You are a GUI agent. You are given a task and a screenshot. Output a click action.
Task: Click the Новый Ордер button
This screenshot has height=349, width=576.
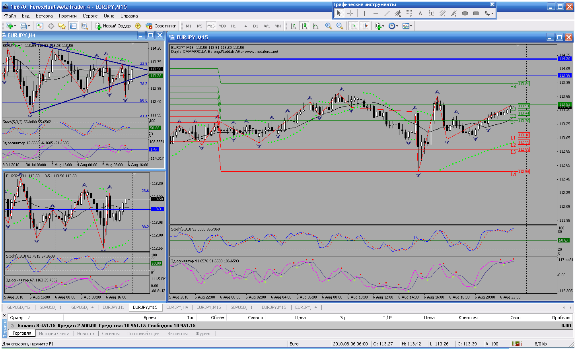pos(113,26)
